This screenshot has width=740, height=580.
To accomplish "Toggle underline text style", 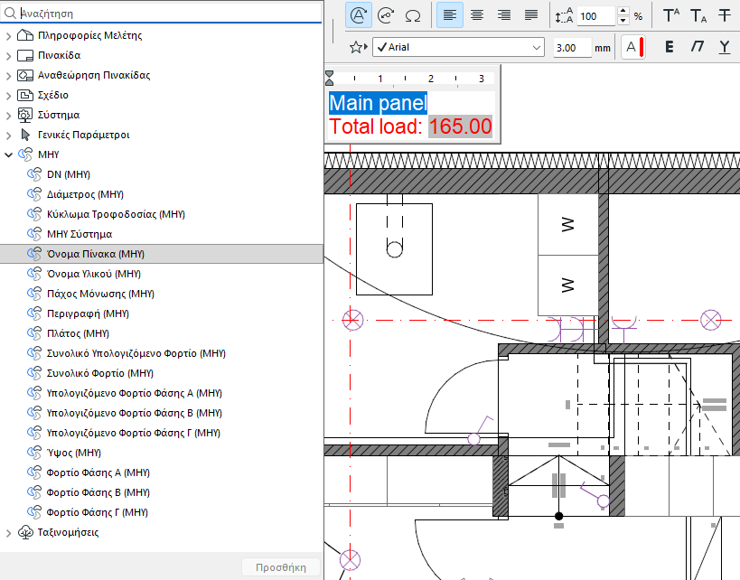I will point(725,47).
